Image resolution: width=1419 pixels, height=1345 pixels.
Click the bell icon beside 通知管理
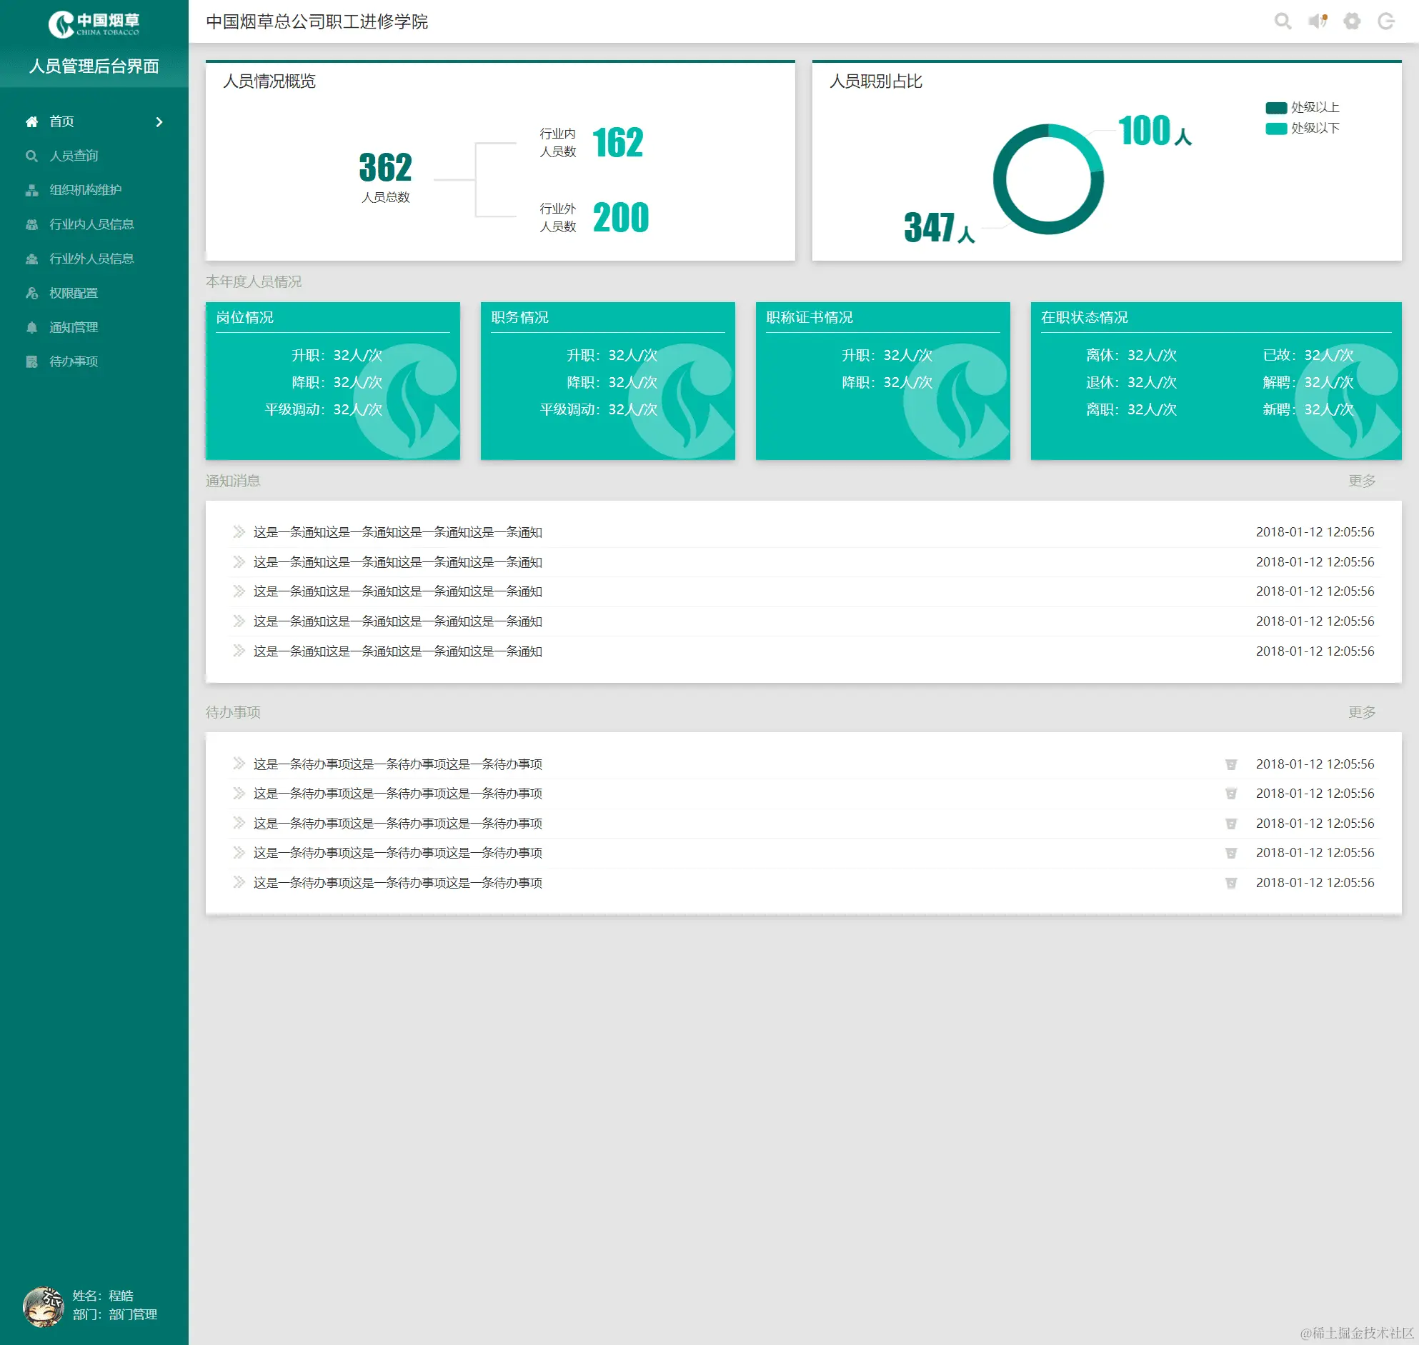point(31,328)
